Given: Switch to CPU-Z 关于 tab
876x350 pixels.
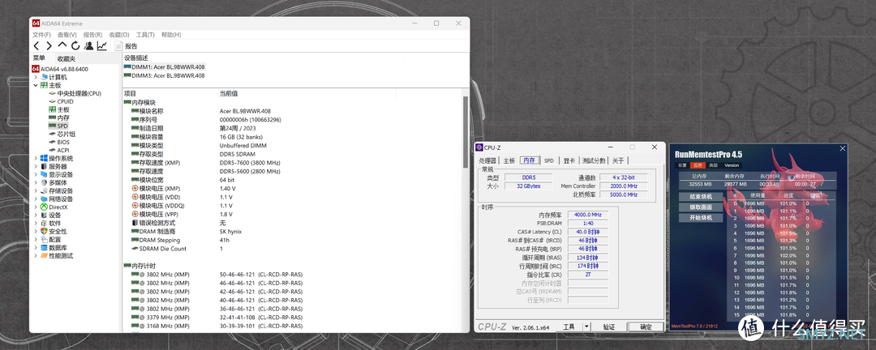Looking at the screenshot, I should [x=617, y=160].
